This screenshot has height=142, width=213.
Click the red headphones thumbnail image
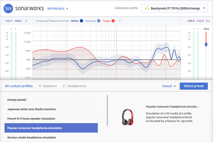(128, 117)
